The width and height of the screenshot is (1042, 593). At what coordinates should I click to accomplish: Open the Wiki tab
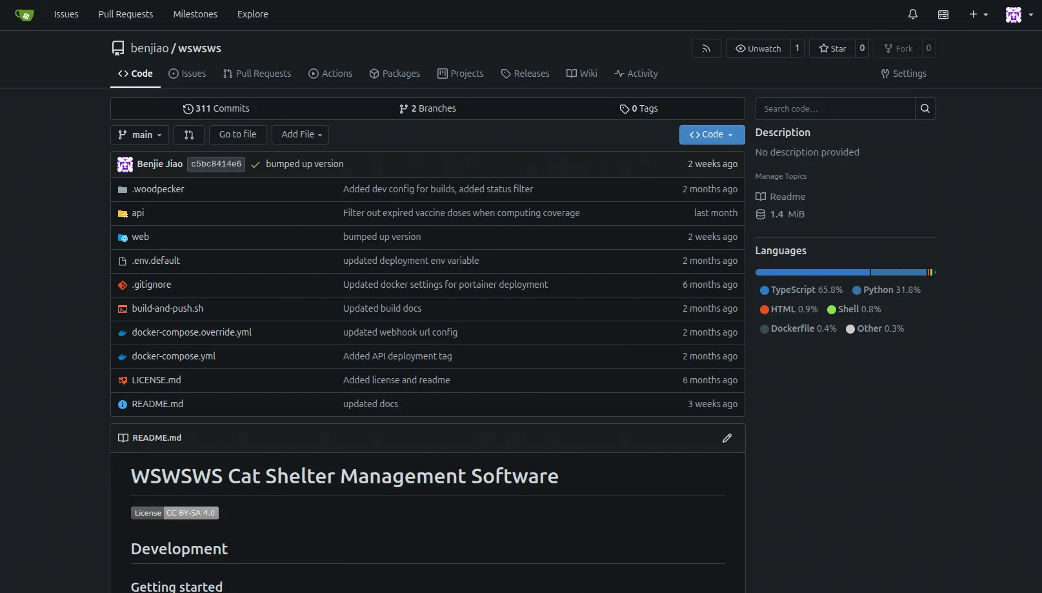[581, 74]
